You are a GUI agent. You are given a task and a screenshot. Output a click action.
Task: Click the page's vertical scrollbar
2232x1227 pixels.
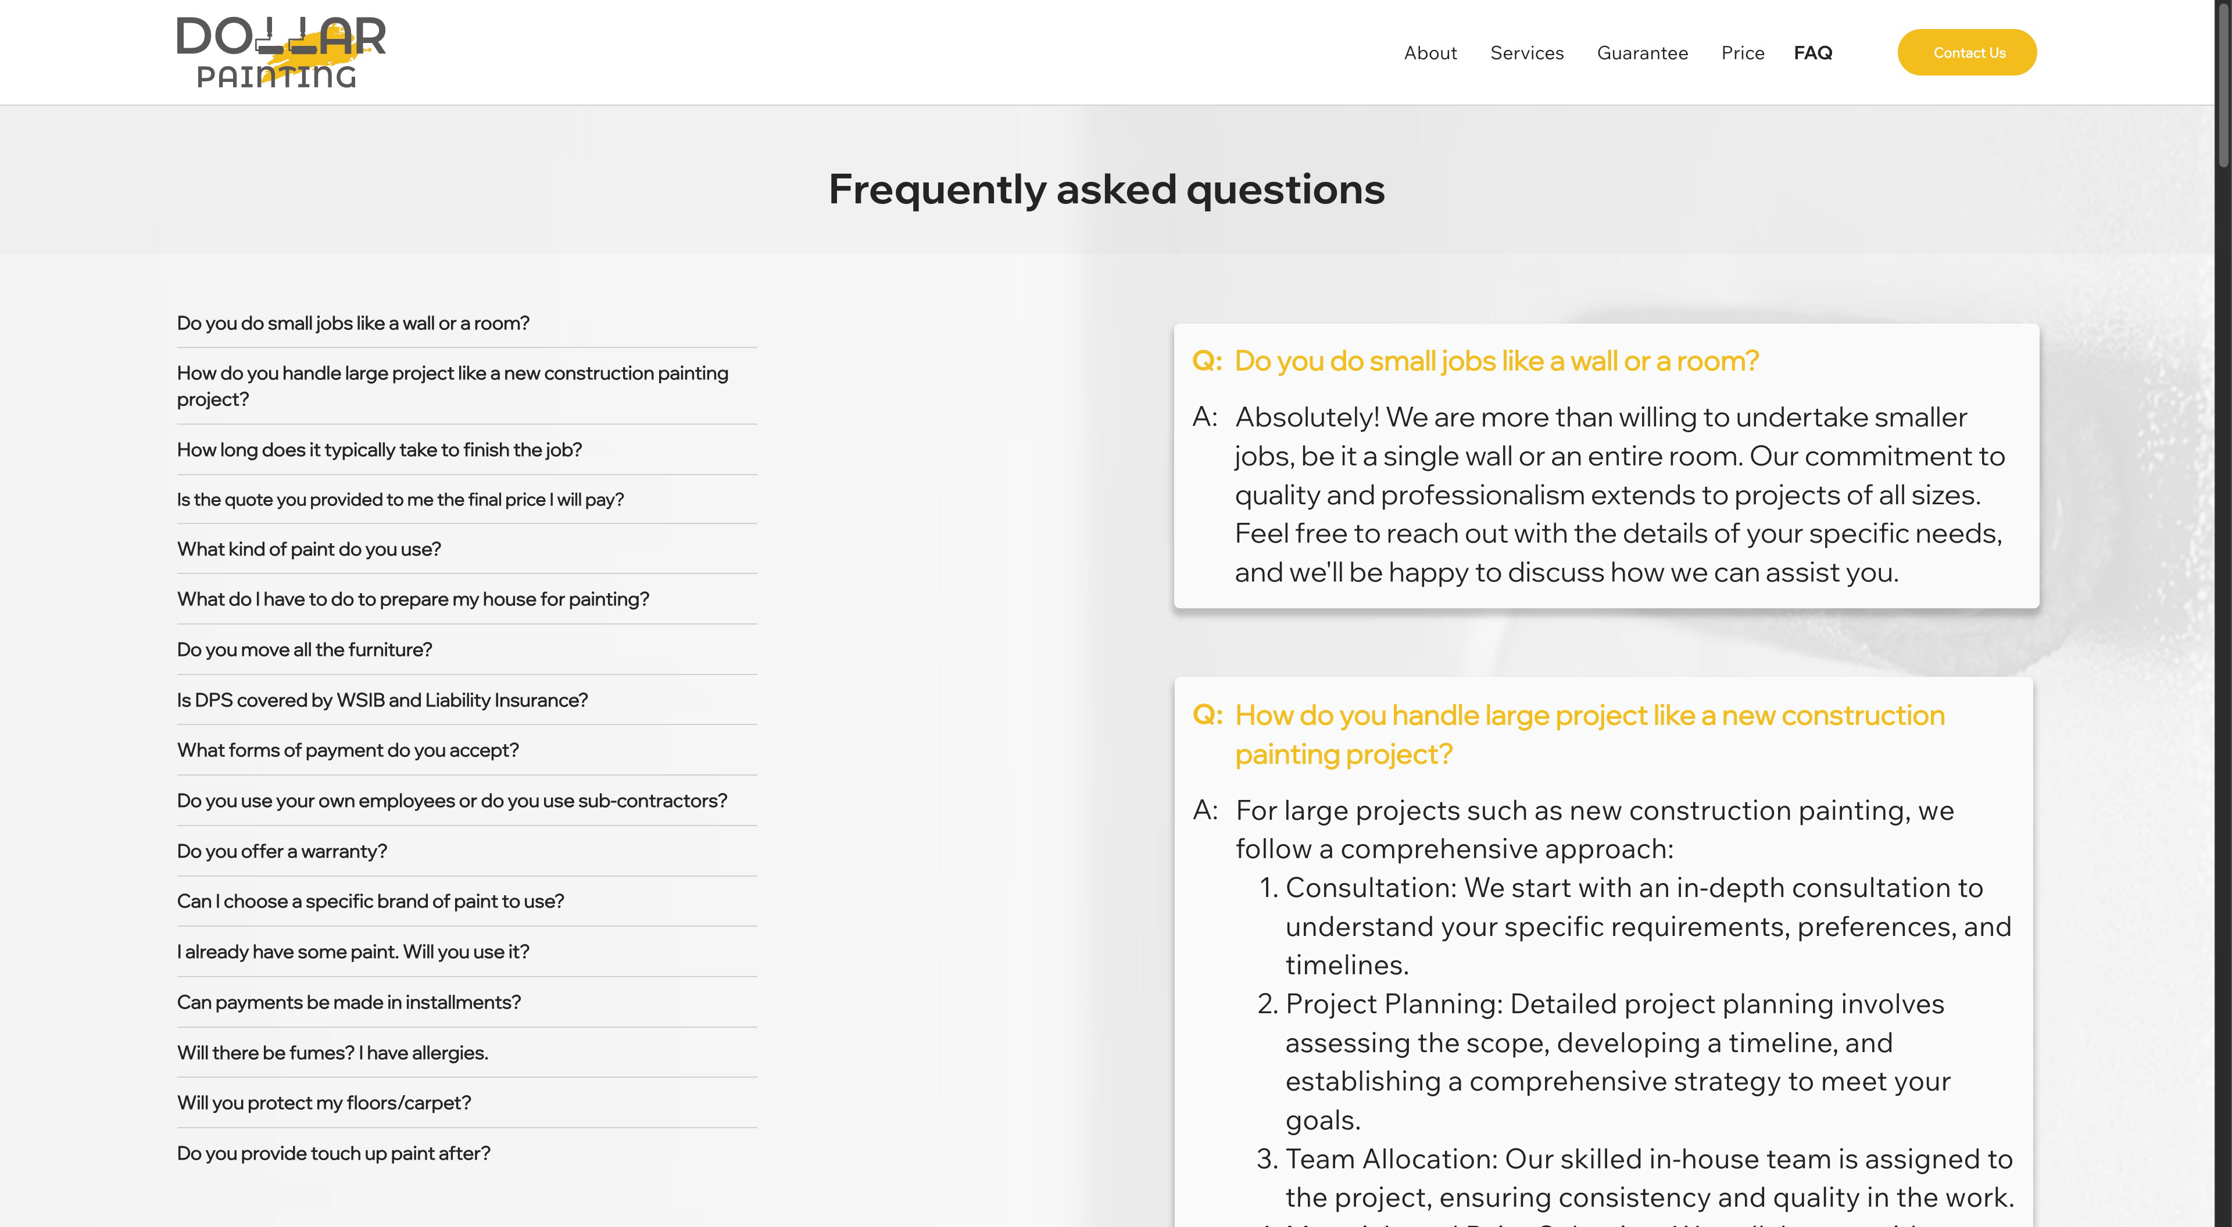[2223, 87]
